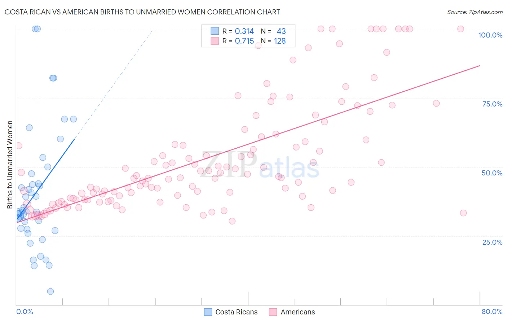
Task: Select the lowest blue data point
Action: tap(50, 291)
